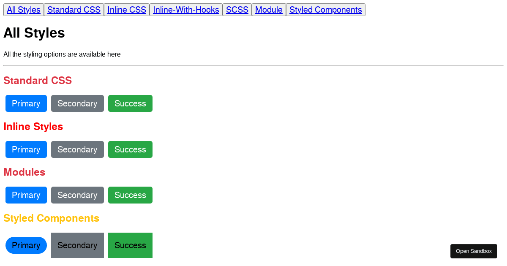Open the Inline CSS page link
Viewport: 507px width, 266px height.
[127, 9]
